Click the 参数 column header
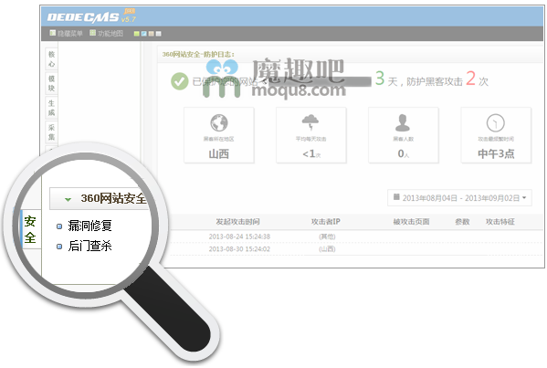Image resolution: width=547 pixels, height=368 pixels. pos(462,222)
